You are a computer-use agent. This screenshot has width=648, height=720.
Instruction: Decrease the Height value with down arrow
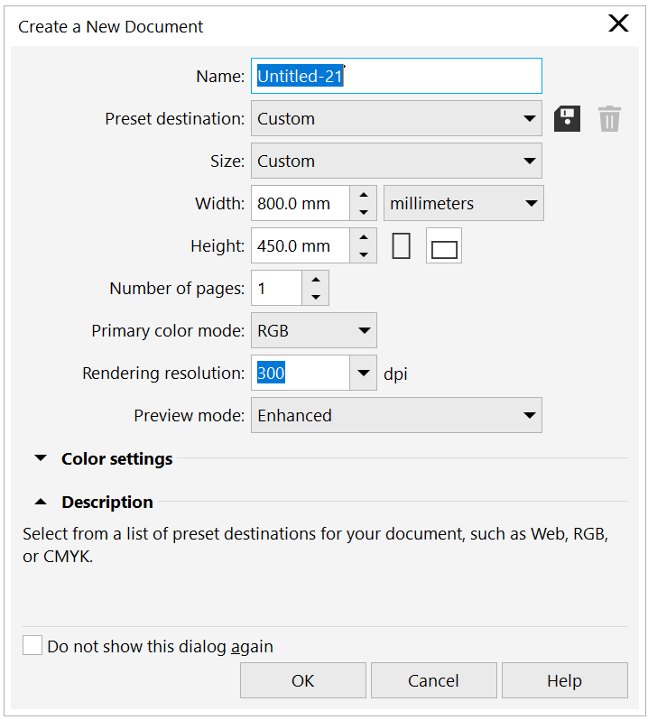(x=363, y=254)
